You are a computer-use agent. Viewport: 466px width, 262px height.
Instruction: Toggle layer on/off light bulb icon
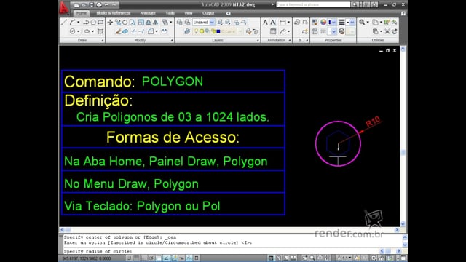pos(196,31)
